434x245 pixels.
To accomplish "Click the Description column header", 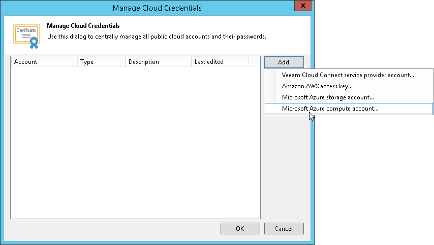I will [x=158, y=62].
